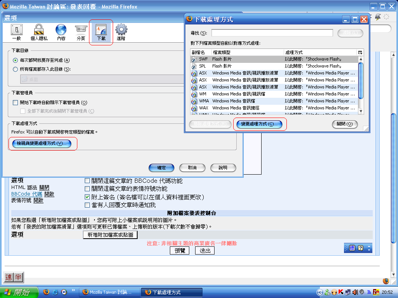Click the WMA file type media icon
The width and height of the screenshot is (398, 298).
tap(194, 101)
